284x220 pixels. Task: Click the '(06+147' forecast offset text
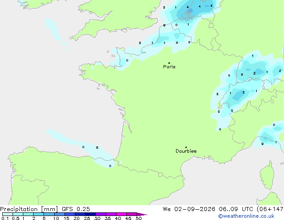pyautogui.click(x=270, y=209)
